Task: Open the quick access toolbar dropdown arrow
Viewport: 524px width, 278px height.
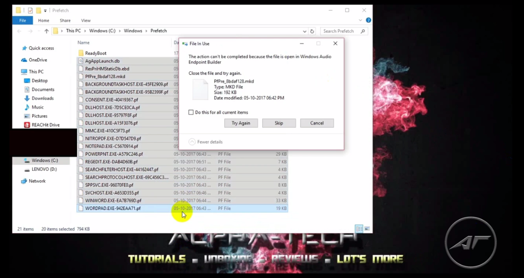Action: pos(45,11)
